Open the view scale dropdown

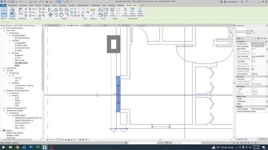pos(50,140)
